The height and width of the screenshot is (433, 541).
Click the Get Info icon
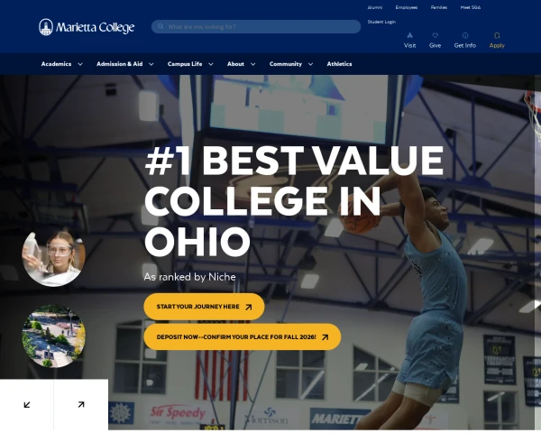[x=465, y=35]
